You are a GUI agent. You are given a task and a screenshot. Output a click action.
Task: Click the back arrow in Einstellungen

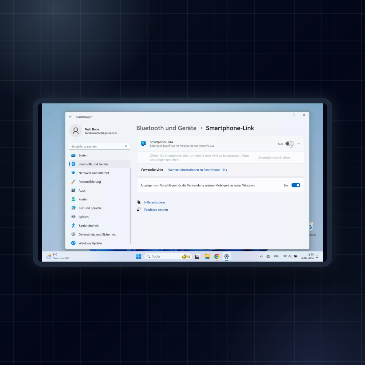pyautogui.click(x=71, y=117)
